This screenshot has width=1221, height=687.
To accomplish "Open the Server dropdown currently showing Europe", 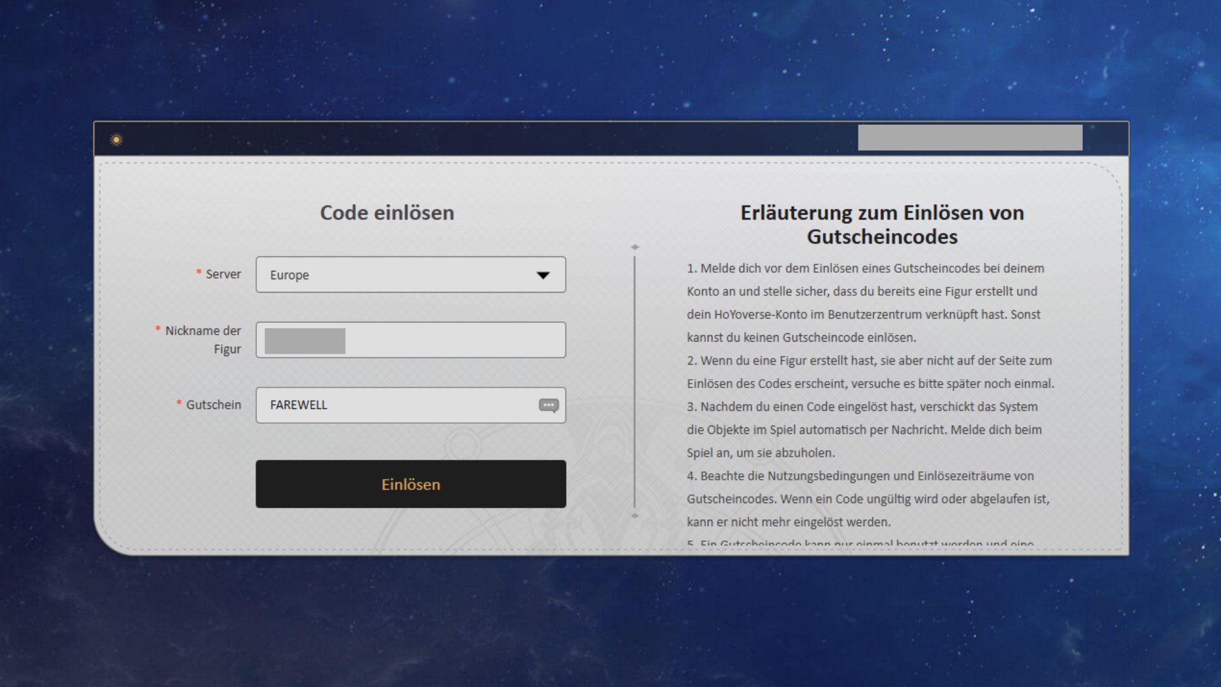I will pos(410,275).
